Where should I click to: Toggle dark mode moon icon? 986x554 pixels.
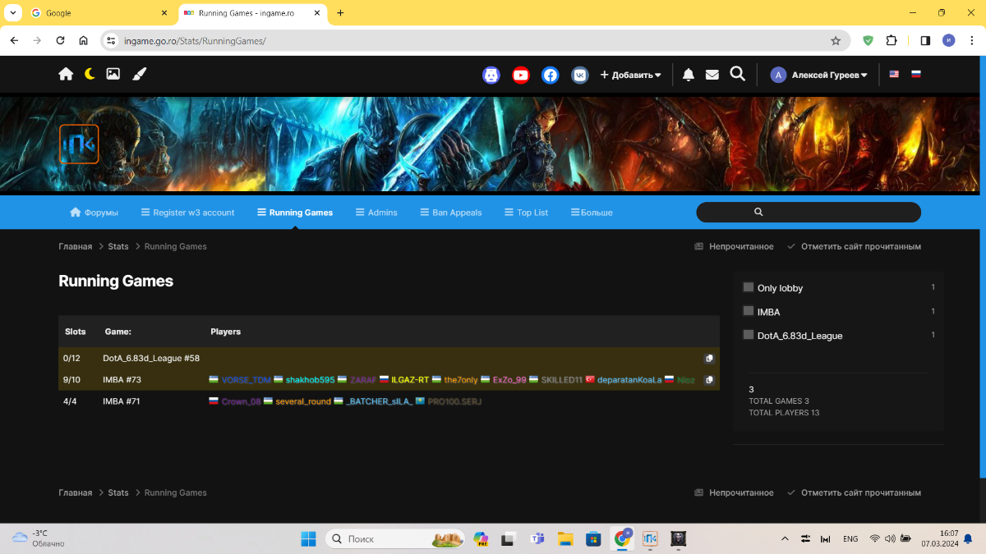point(90,74)
